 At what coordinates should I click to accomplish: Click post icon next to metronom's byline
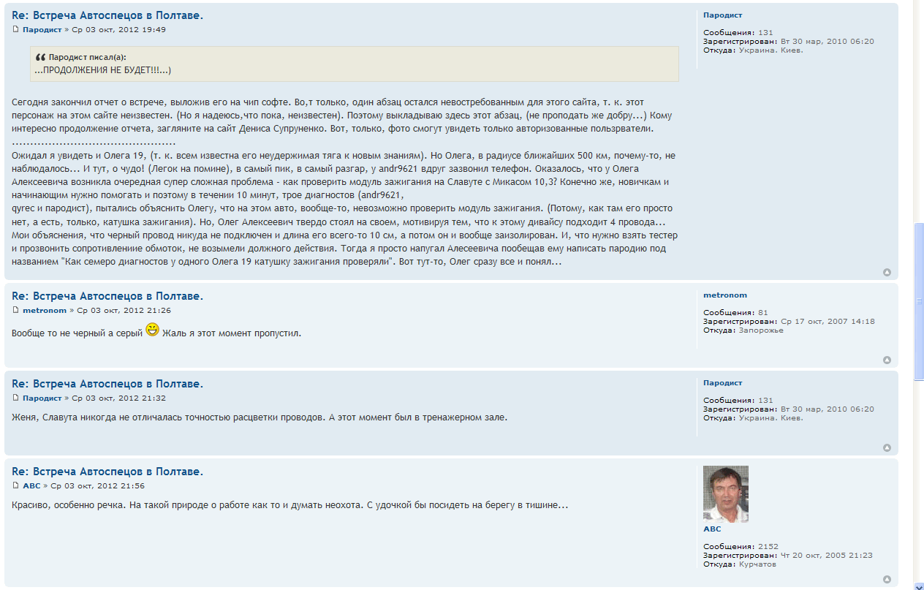[15, 310]
